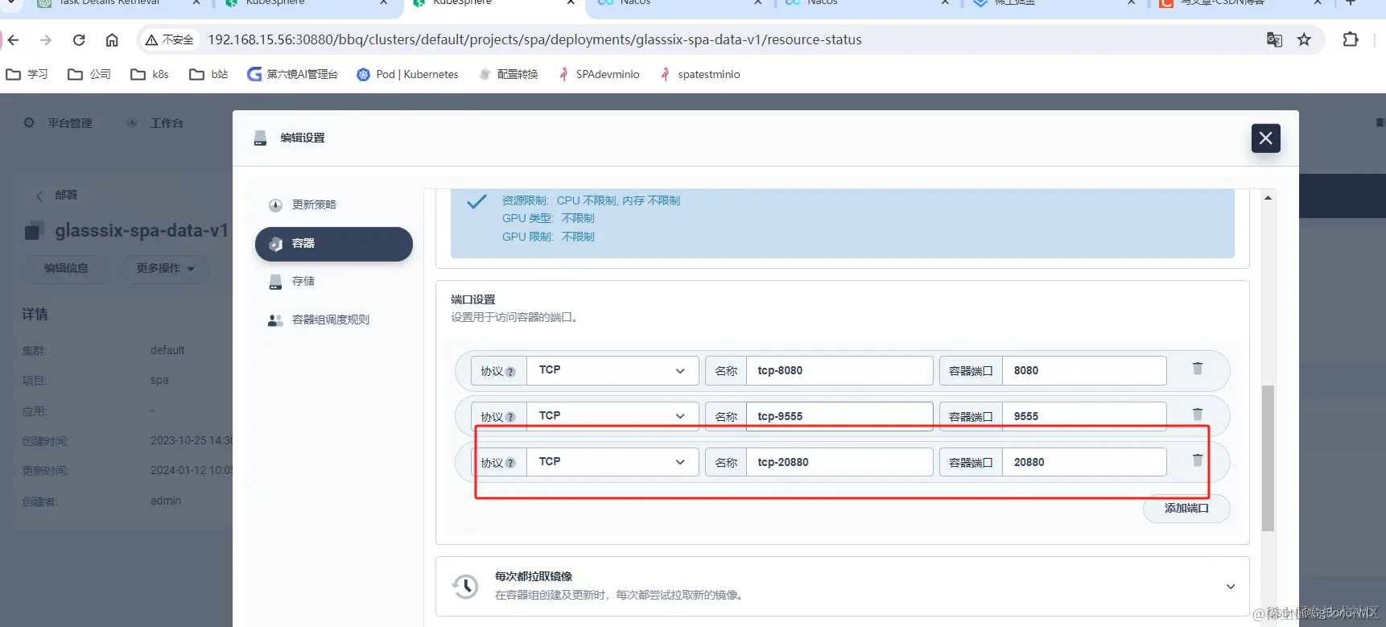
Task: Open 配置转换 bookmark
Action: pos(508,74)
